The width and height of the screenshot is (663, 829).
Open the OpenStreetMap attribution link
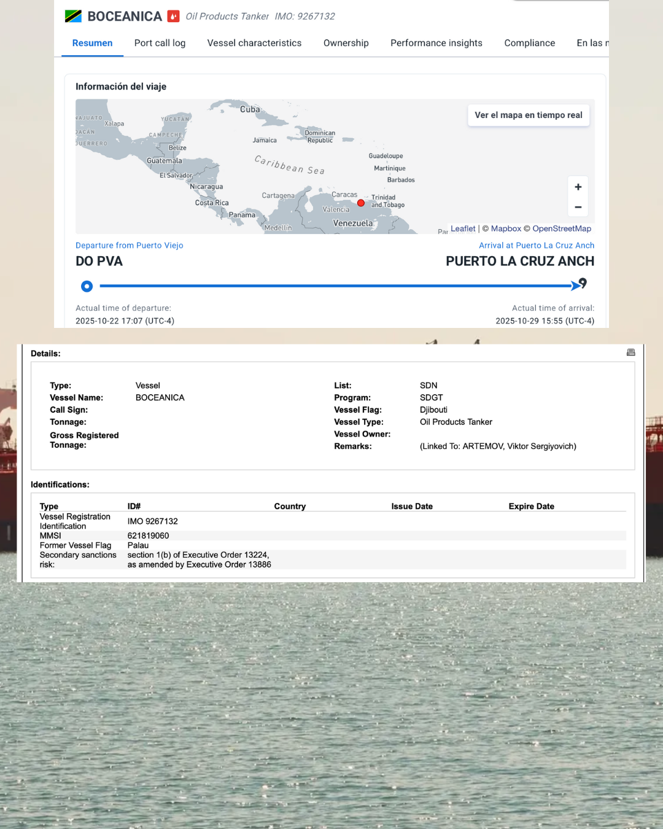coord(562,228)
